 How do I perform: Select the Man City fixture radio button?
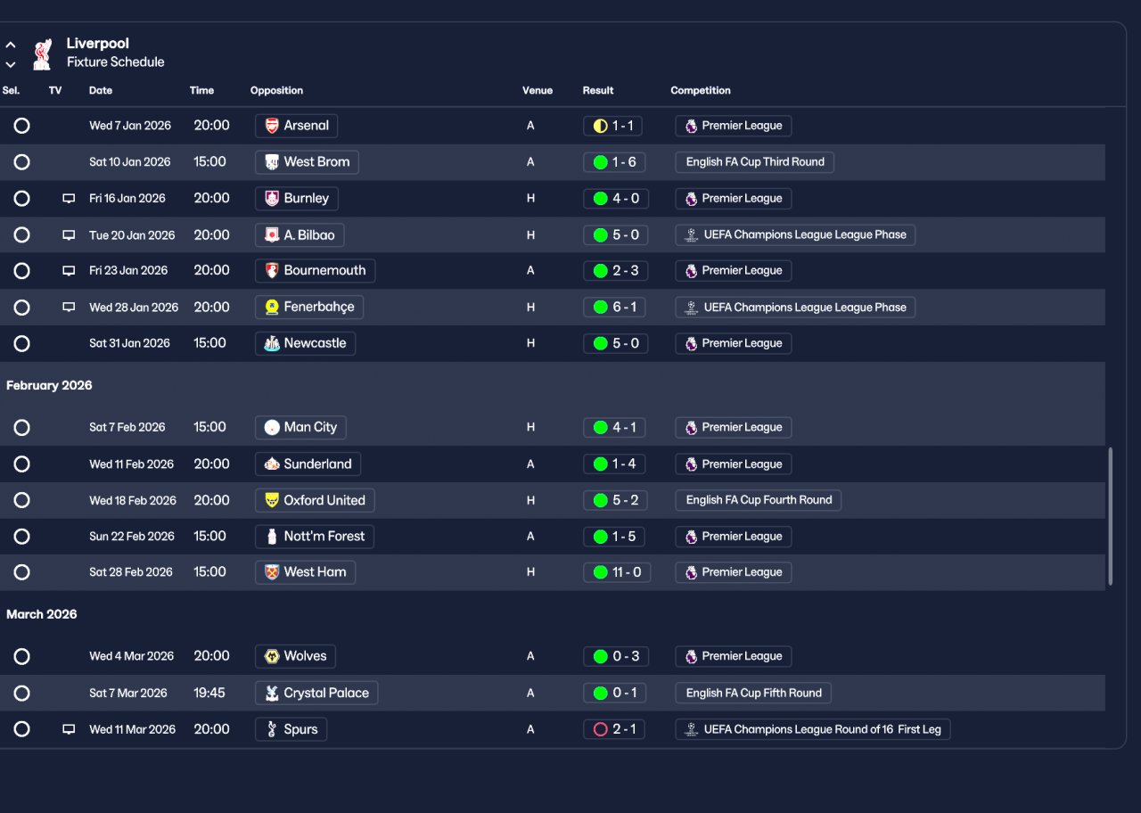pos(22,428)
